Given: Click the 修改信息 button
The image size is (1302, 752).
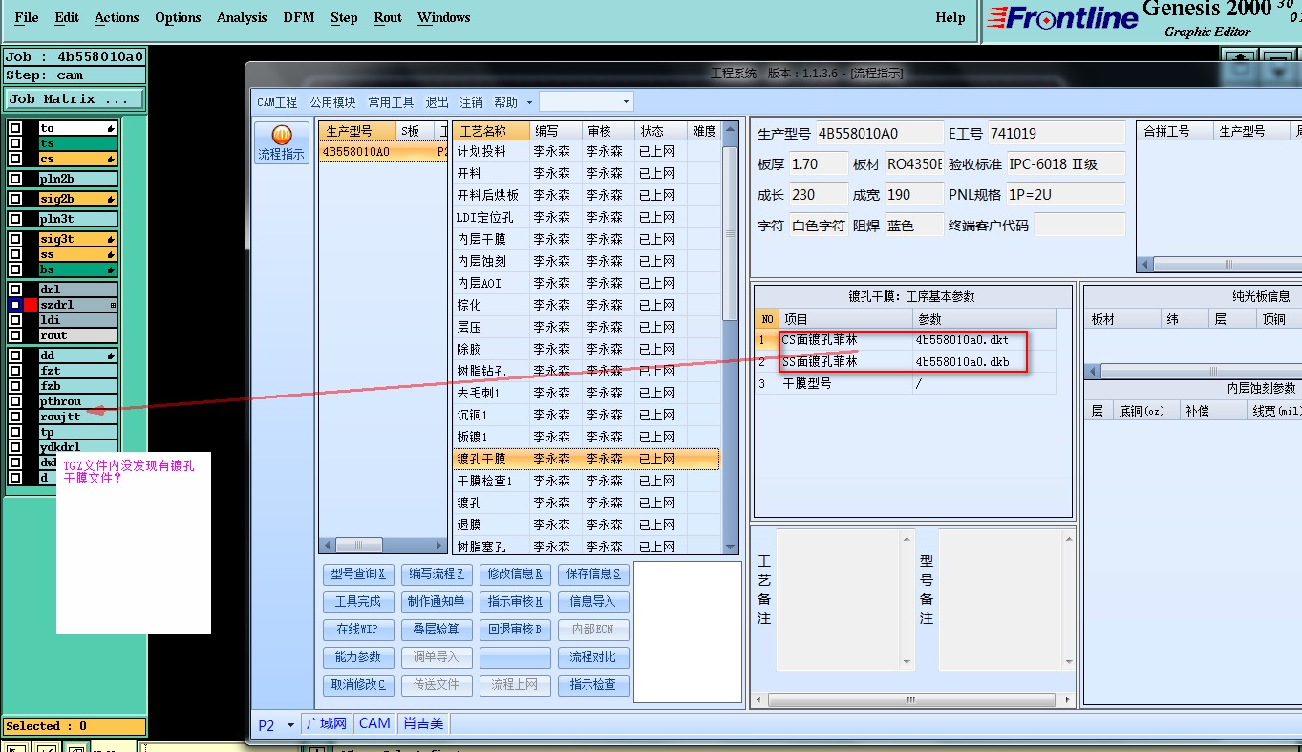Looking at the screenshot, I should (x=515, y=573).
